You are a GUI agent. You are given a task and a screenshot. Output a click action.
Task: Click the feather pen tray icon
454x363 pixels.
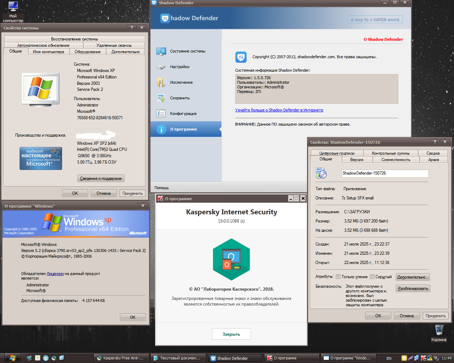click(410, 358)
